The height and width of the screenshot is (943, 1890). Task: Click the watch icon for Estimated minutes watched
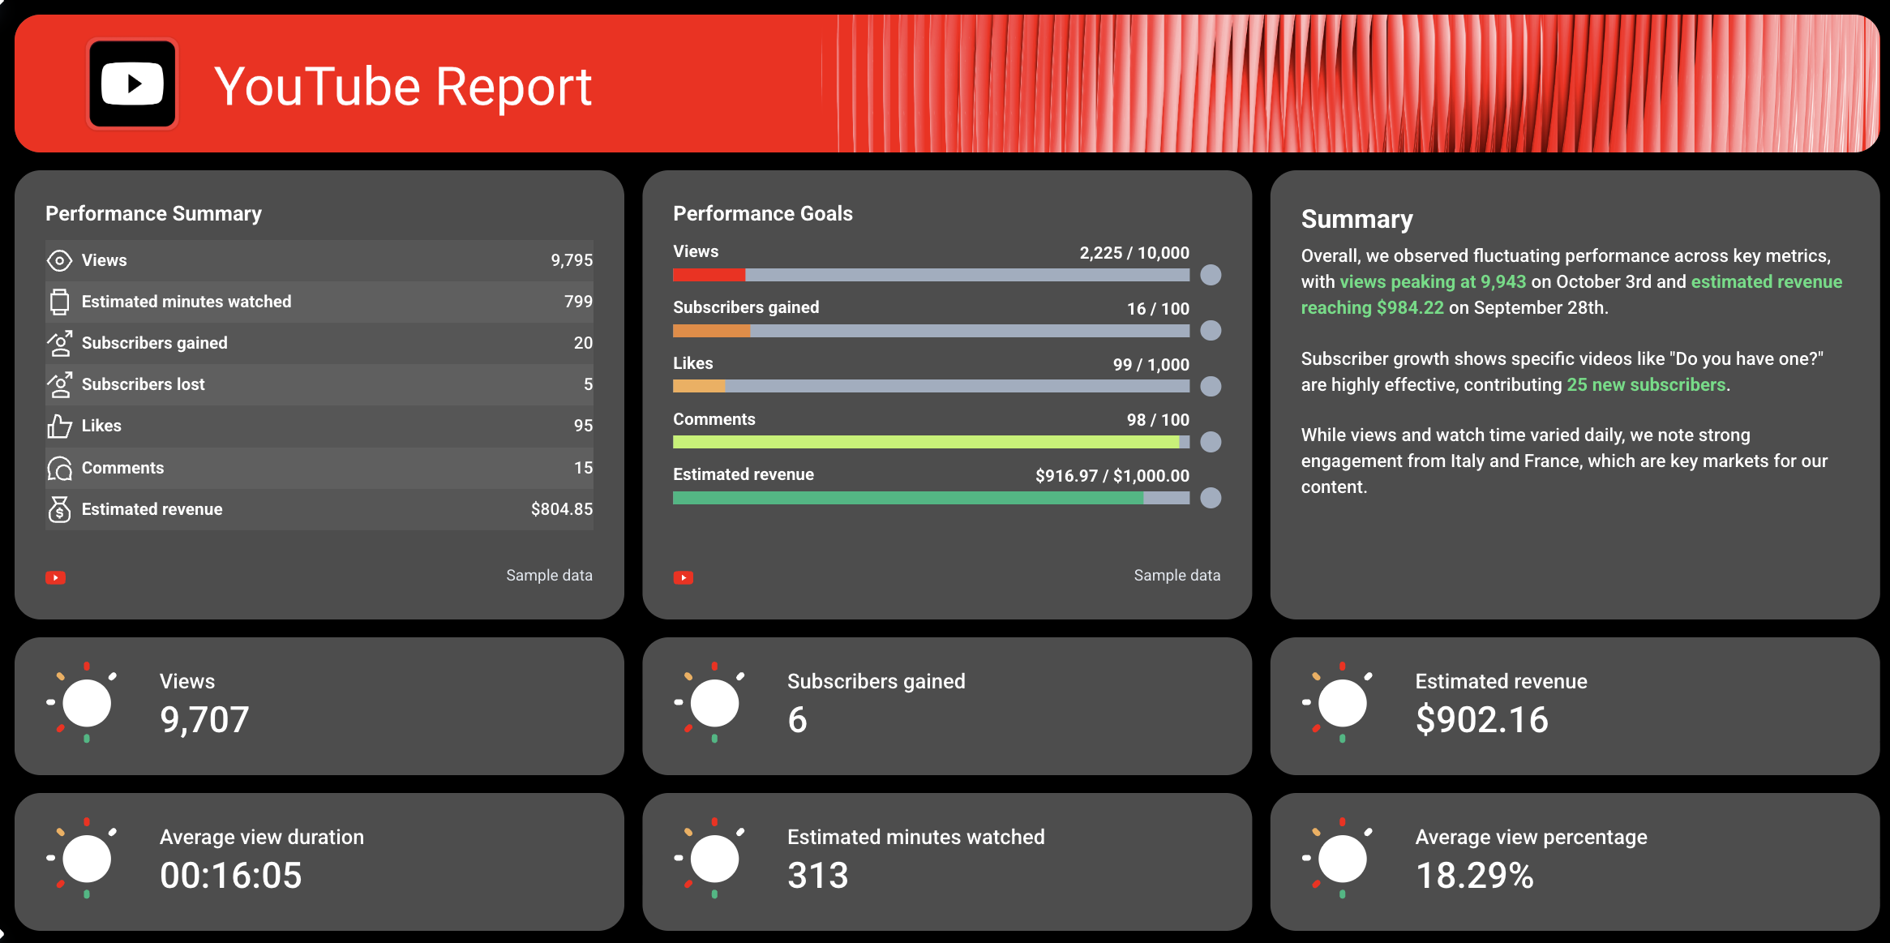pos(59,302)
